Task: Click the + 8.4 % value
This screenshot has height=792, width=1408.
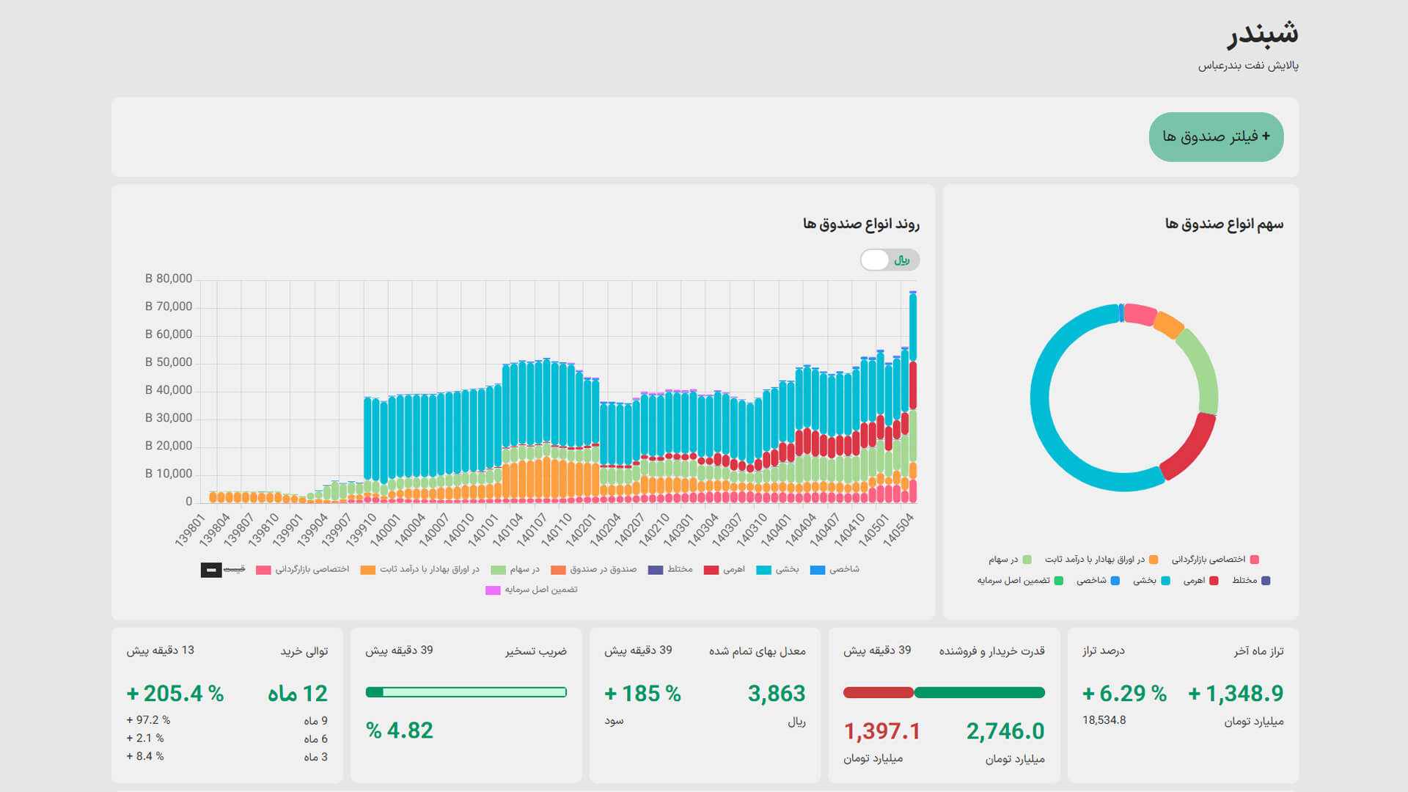Action: click(145, 757)
